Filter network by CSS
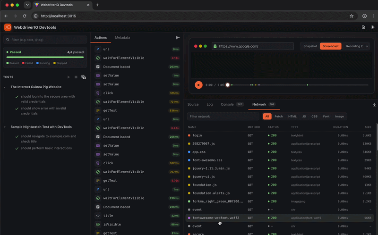 [314, 116]
